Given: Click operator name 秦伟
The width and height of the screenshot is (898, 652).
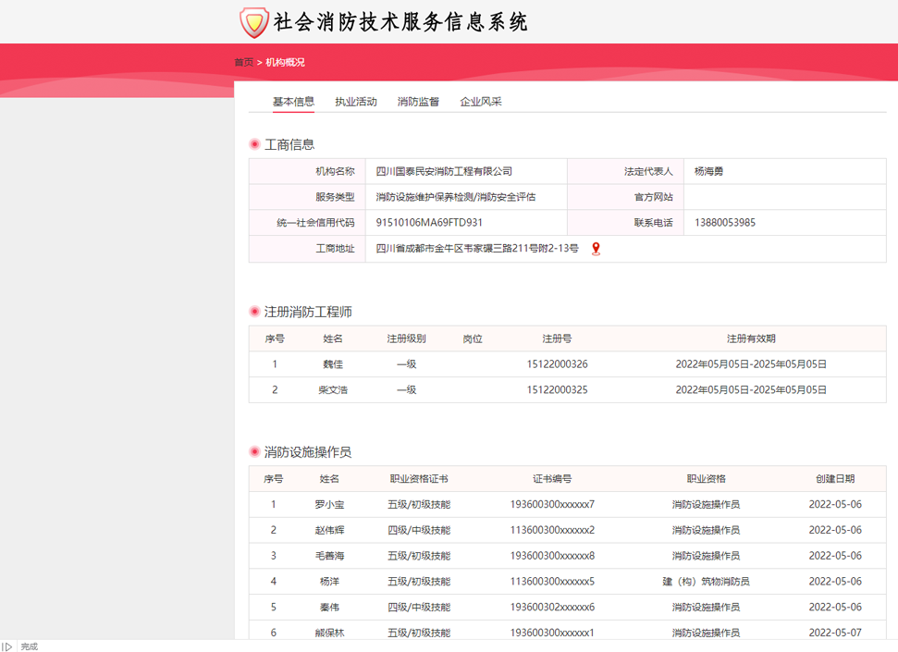Looking at the screenshot, I should point(329,608).
